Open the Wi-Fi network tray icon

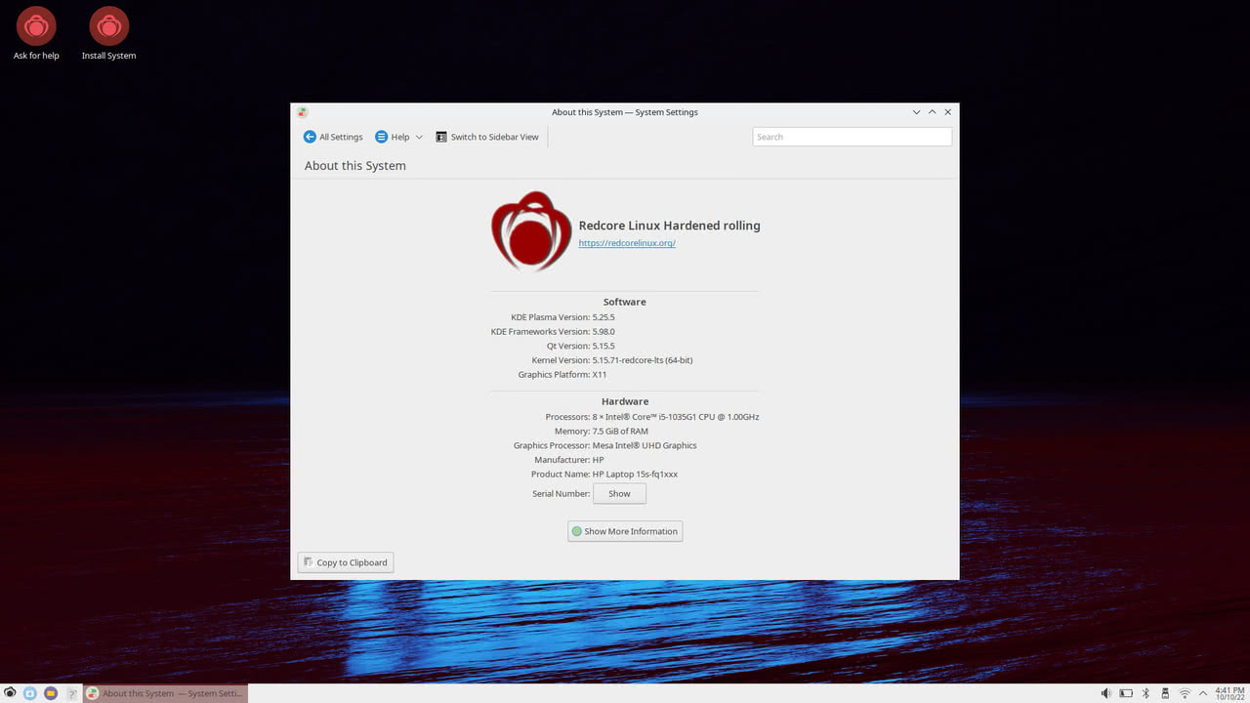pyautogui.click(x=1185, y=693)
